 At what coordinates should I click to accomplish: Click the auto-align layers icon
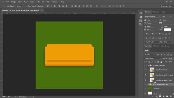[x=97, y=6]
